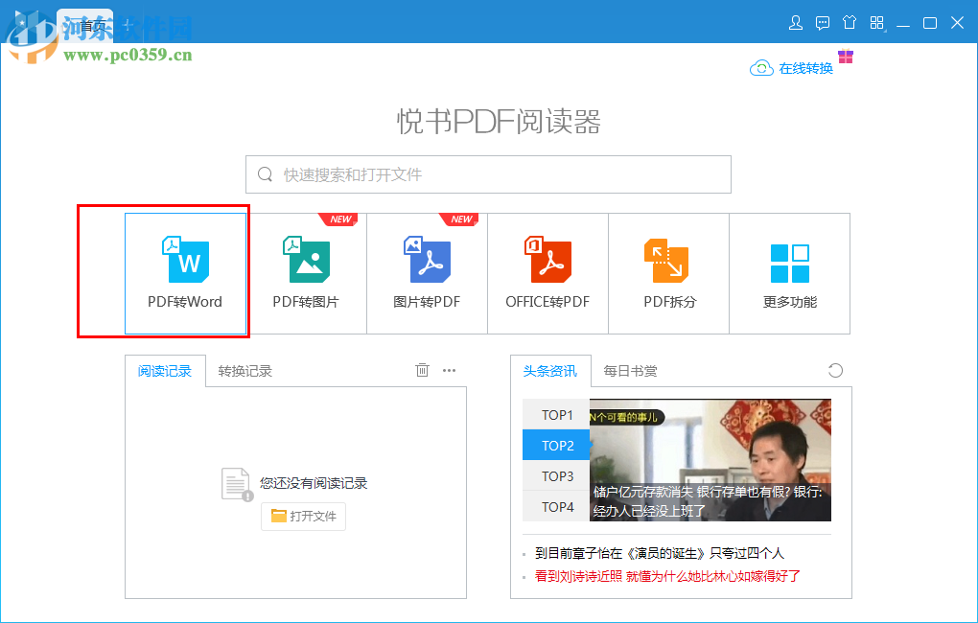This screenshot has width=978, height=623.
Task: Show 更多功能 more features
Action: point(790,274)
